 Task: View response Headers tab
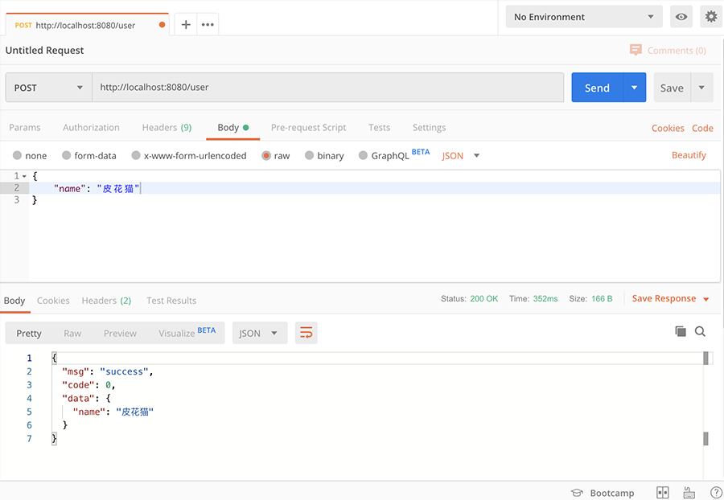(x=105, y=301)
